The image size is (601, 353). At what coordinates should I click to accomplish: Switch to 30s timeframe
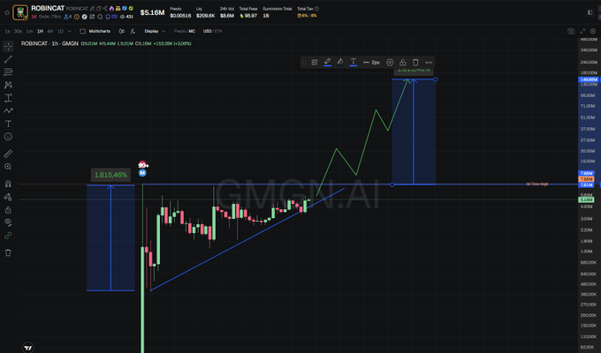[x=18, y=32]
